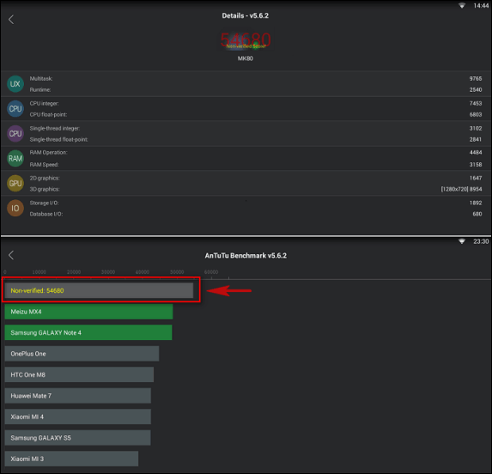Tap the 54680 total score
The height and width of the screenshot is (474, 492).
pyautogui.click(x=246, y=40)
